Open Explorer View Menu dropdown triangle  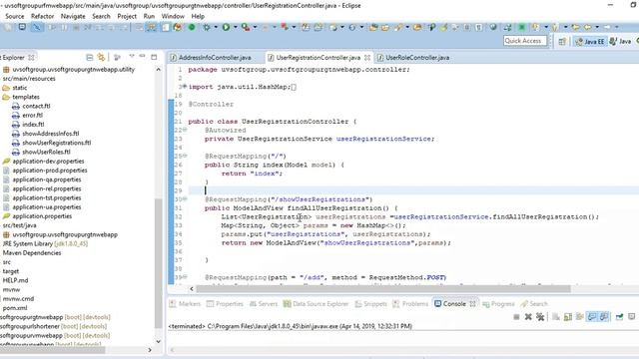pos(132,56)
